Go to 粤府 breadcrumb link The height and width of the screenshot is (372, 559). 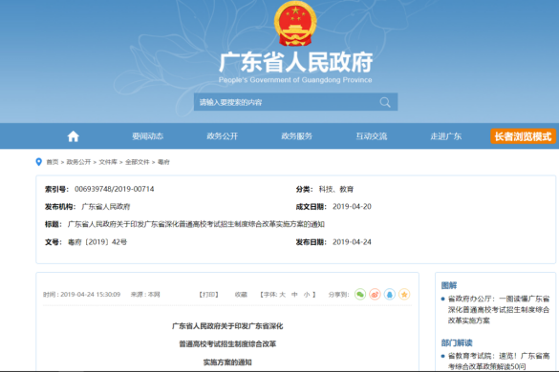click(x=163, y=162)
